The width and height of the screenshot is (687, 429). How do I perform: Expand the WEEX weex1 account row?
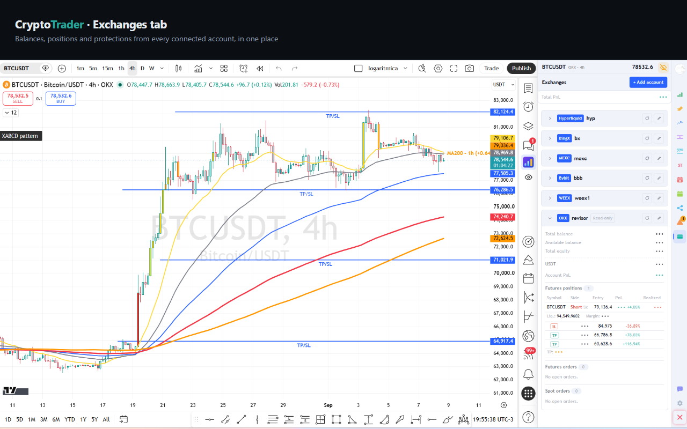pyautogui.click(x=550, y=198)
